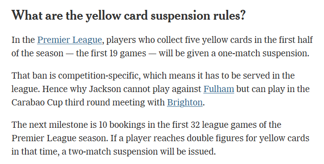Open the Brighton link
The width and height of the screenshot is (324, 164).
pyautogui.click(x=185, y=102)
